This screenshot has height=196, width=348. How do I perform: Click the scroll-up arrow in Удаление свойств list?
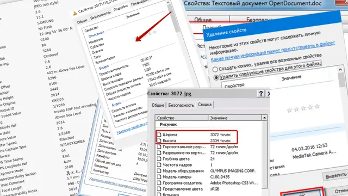point(340,70)
